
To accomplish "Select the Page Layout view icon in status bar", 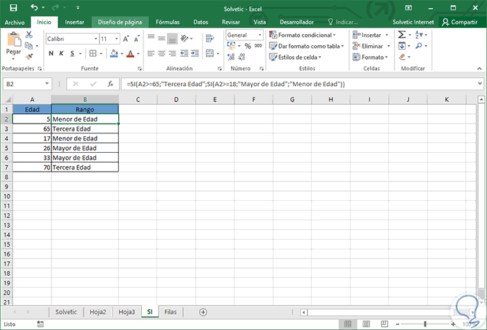I will tap(366, 324).
